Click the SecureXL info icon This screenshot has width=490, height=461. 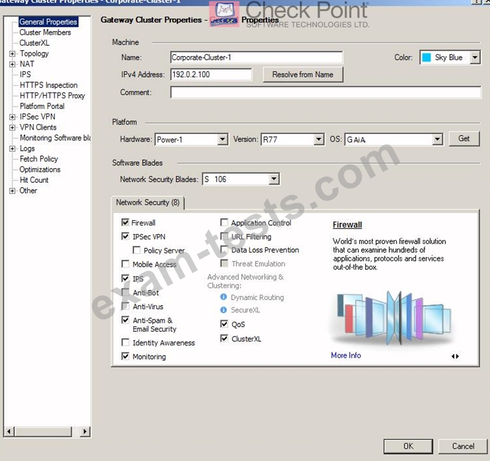(223, 310)
